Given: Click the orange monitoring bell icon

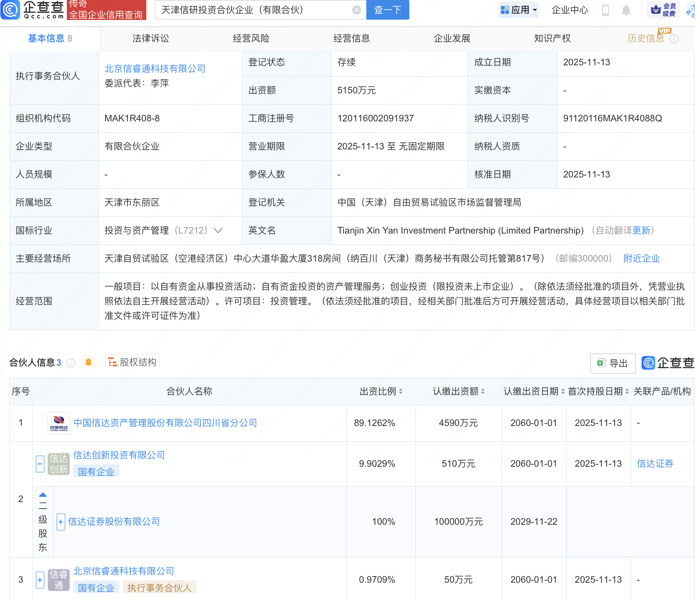Looking at the screenshot, I should point(88,362).
